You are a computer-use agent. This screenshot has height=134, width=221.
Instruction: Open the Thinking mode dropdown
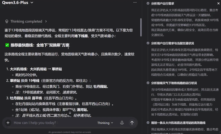(106, 123)
